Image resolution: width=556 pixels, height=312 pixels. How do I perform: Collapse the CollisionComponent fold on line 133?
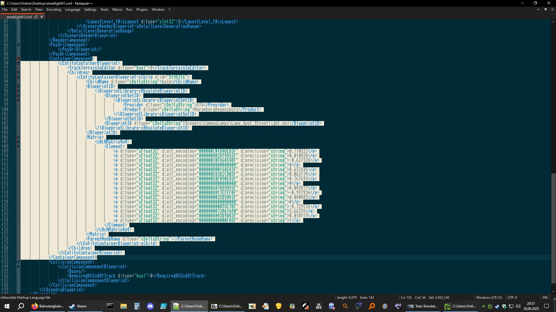[x=19, y=262]
